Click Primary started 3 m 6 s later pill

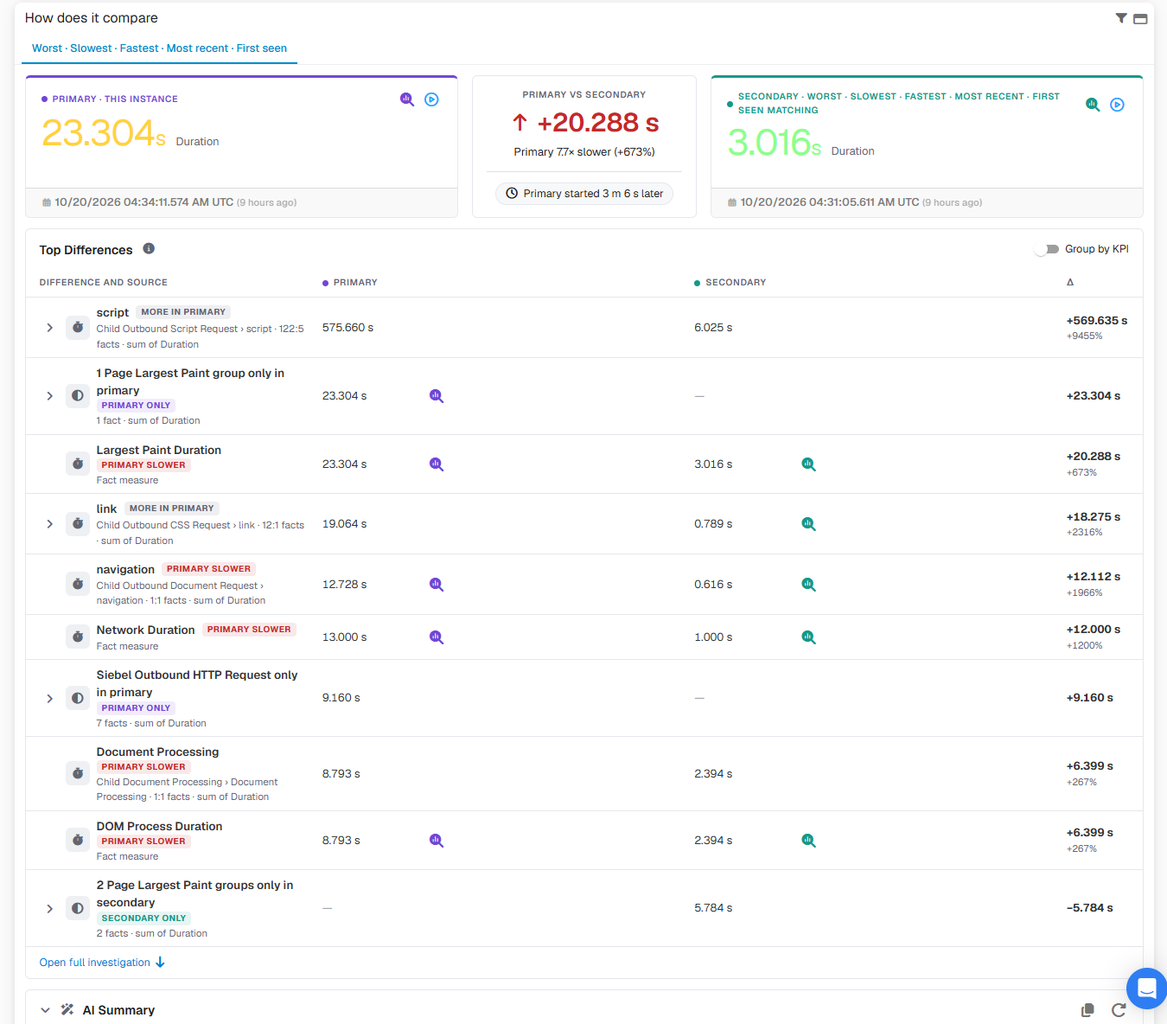coord(584,194)
